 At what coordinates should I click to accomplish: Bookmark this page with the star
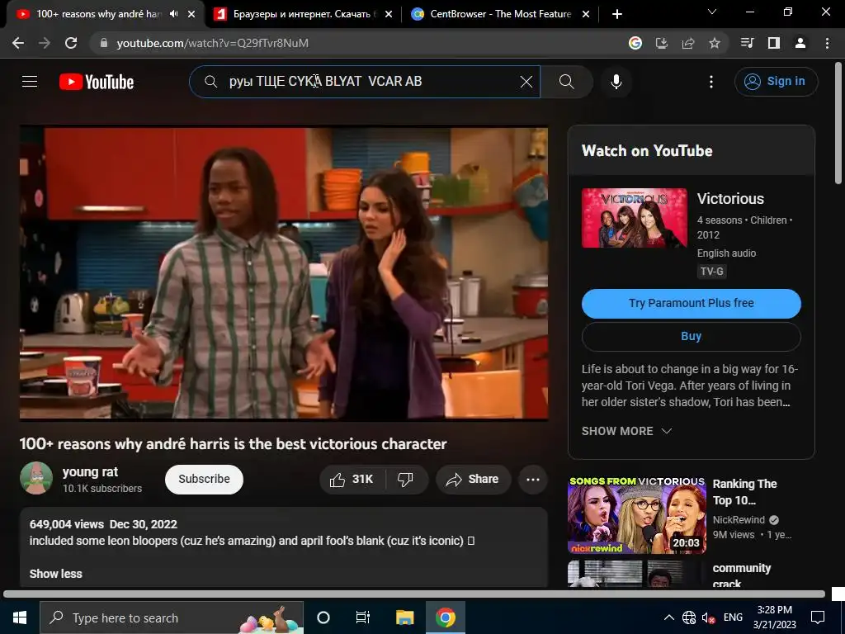(x=714, y=43)
